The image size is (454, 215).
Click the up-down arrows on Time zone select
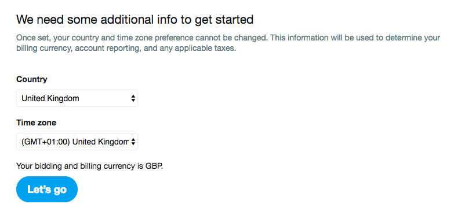tap(133, 142)
